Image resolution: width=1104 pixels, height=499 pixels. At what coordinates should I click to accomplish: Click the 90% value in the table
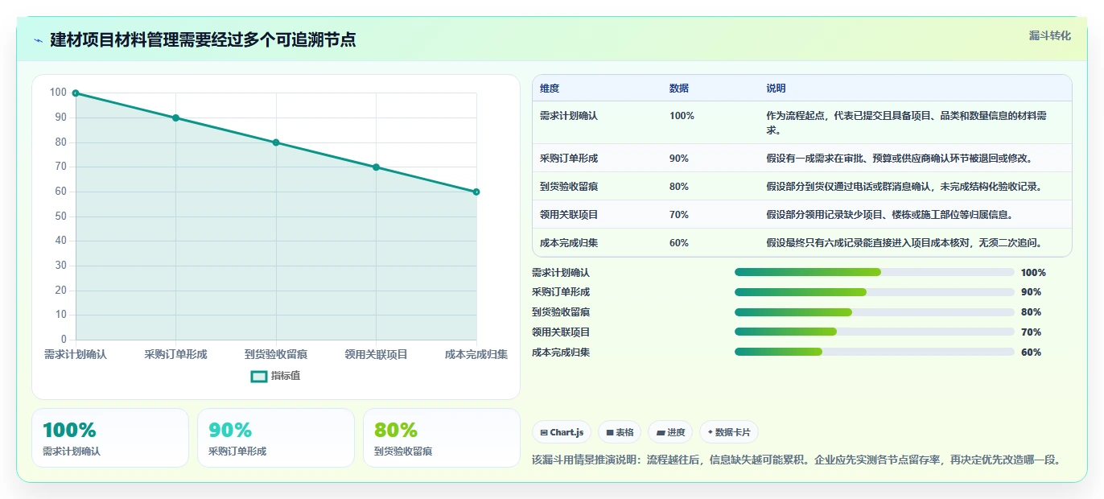[679, 159]
